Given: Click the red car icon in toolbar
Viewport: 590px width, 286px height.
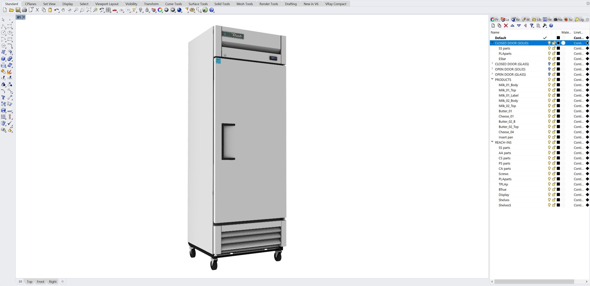Looking at the screenshot, I should pyautogui.click(x=115, y=10).
